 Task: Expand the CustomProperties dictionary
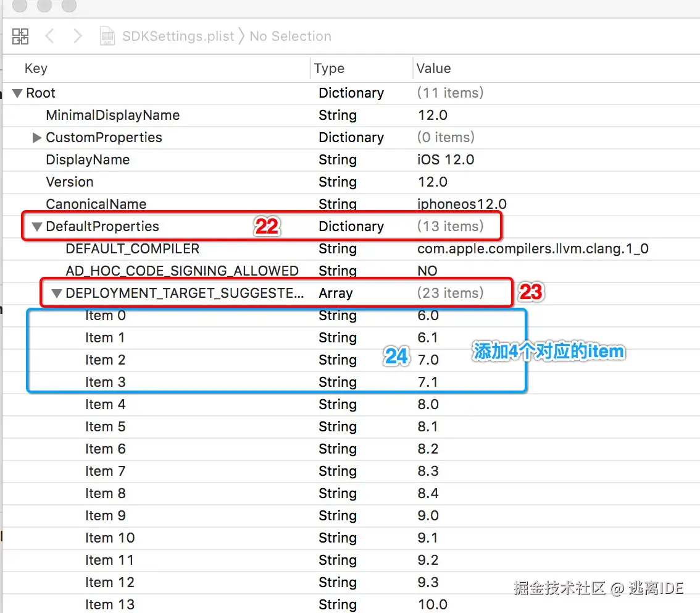click(x=37, y=138)
